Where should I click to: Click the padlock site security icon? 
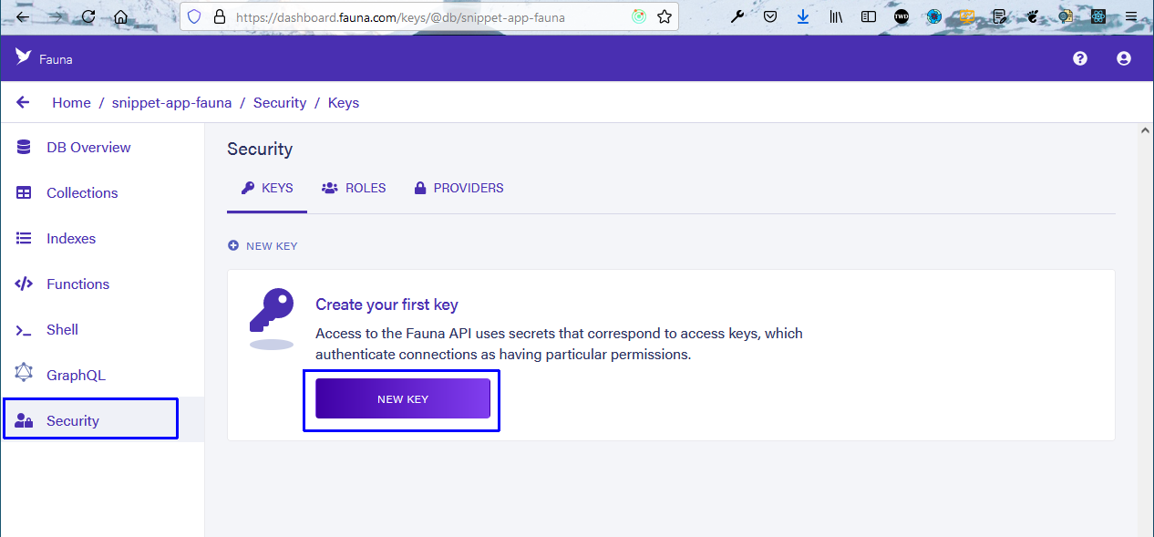tap(218, 16)
